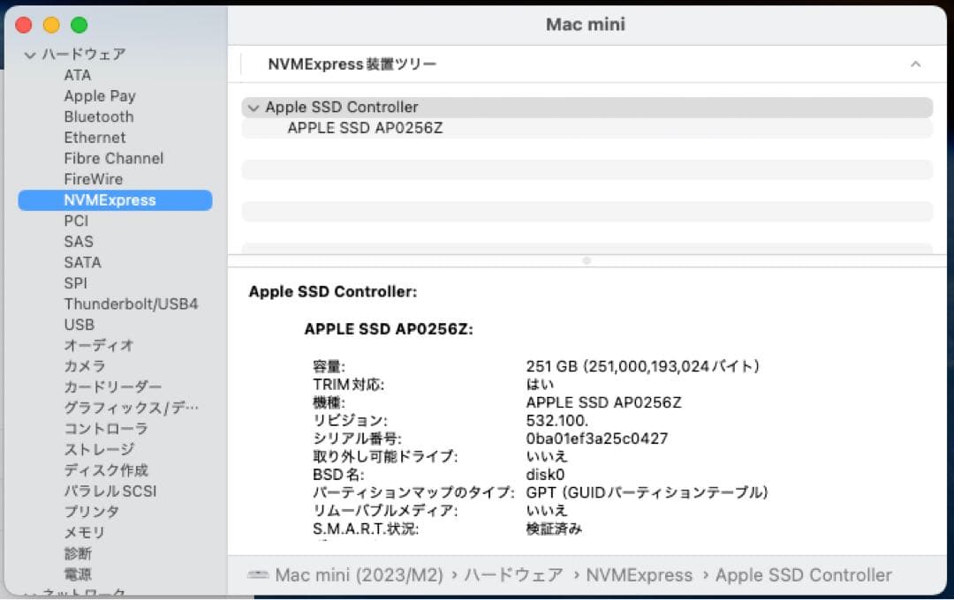954x600 pixels.
Task: Select ATA in the hardware sidebar
Action: point(76,75)
